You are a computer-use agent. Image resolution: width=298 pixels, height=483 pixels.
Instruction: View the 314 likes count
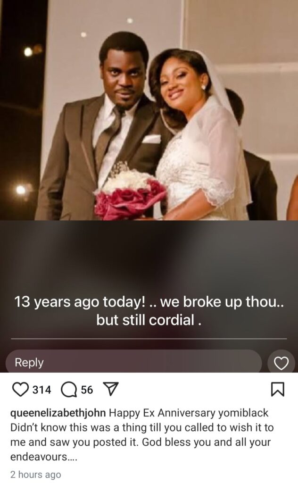(41, 390)
